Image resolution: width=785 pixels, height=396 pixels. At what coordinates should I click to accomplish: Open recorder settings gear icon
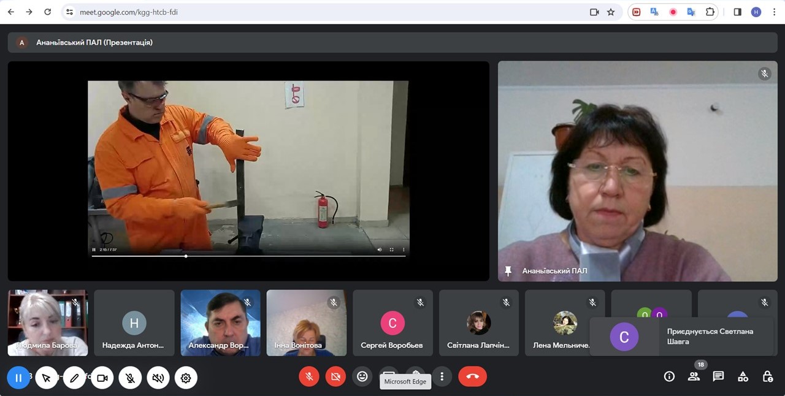(186, 378)
